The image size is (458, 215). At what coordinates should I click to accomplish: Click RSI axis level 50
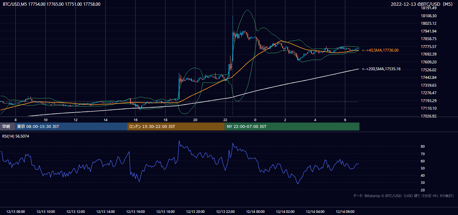423,168
